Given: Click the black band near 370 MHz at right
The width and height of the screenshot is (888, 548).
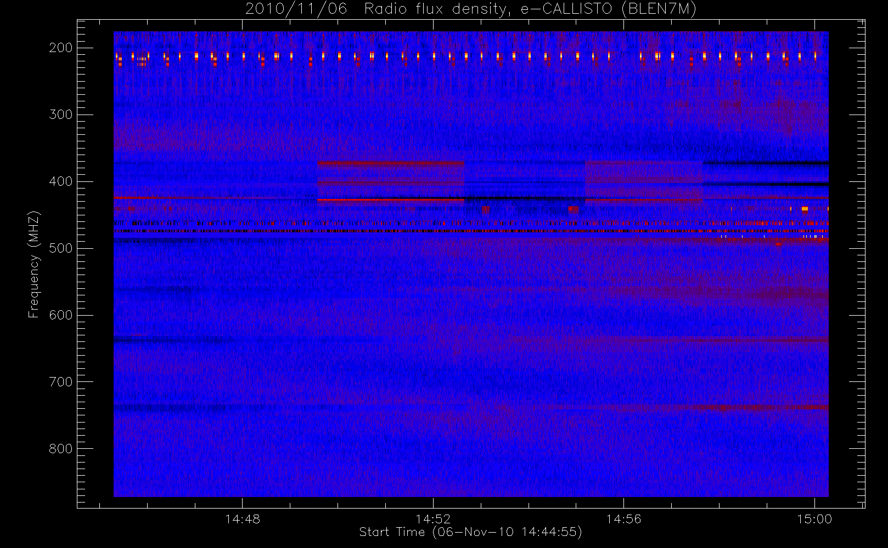Looking at the screenshot, I should coord(765,163).
